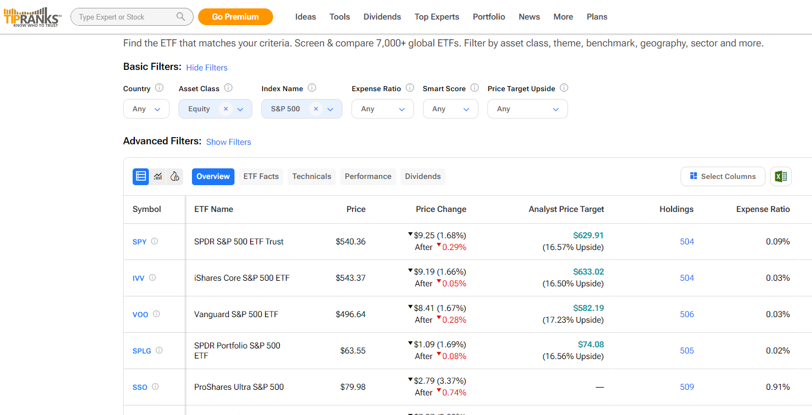Open info icon next to Index Name
812x415 pixels.
pos(312,88)
